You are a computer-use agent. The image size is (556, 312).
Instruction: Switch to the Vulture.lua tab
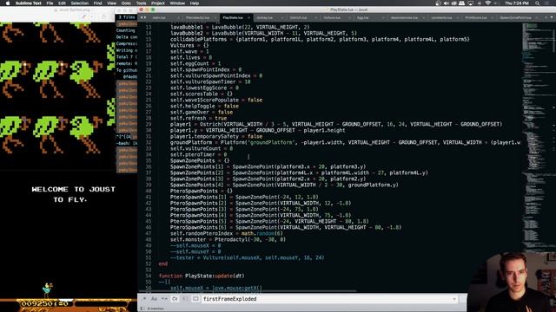click(332, 17)
